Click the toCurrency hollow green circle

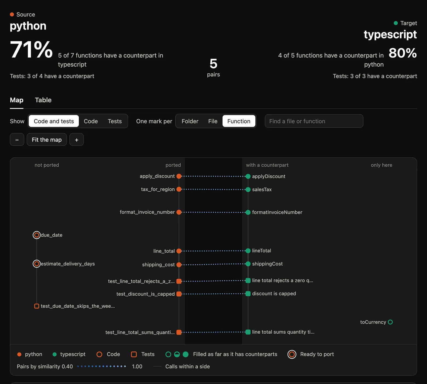pyautogui.click(x=390, y=322)
